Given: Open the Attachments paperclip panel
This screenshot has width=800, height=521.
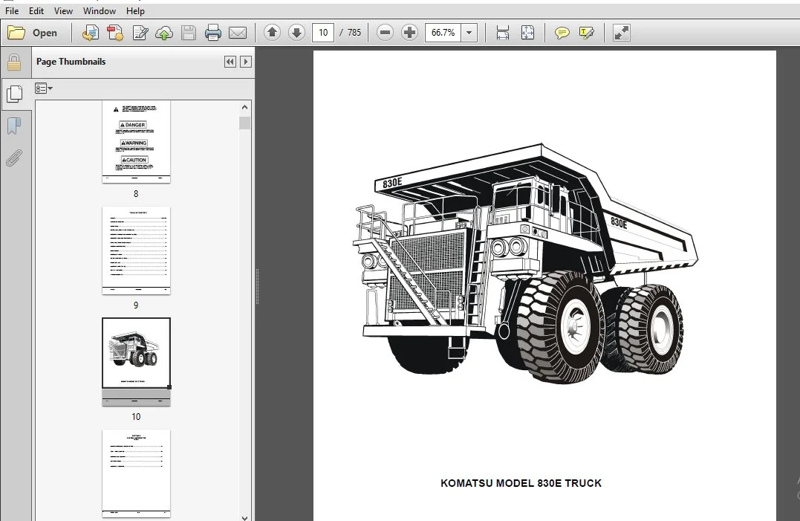Looking at the screenshot, I should (x=14, y=158).
